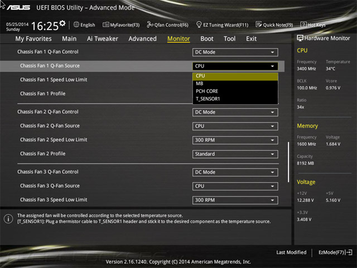Click the +12V 12.288 V reading

[305, 200]
